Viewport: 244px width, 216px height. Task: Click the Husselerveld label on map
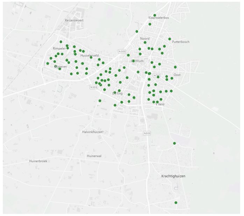pos(89,55)
